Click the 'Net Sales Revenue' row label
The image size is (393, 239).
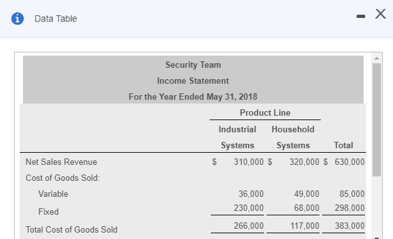click(x=61, y=162)
